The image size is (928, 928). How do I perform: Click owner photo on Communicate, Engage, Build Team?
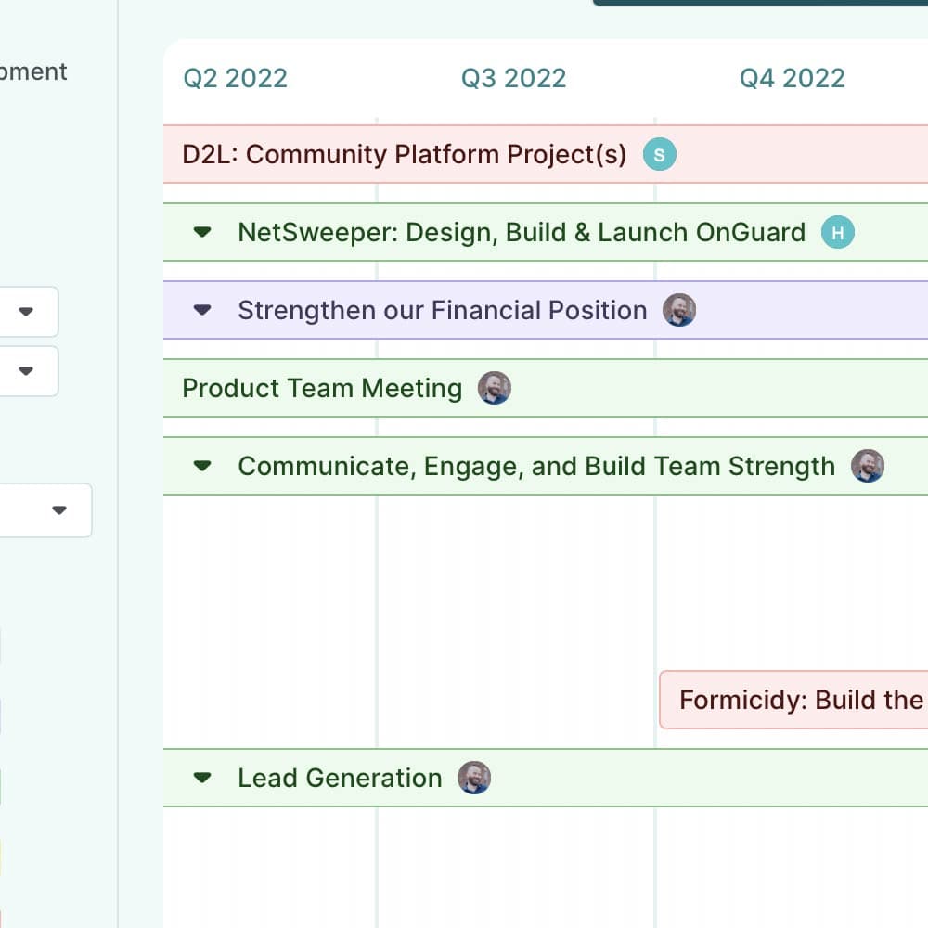click(x=868, y=466)
